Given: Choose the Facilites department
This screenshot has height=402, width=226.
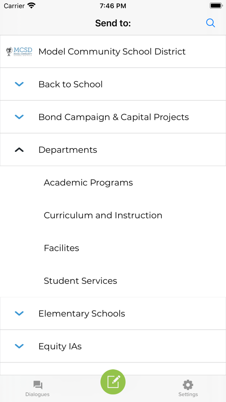Looking at the screenshot, I should (x=113, y=248).
